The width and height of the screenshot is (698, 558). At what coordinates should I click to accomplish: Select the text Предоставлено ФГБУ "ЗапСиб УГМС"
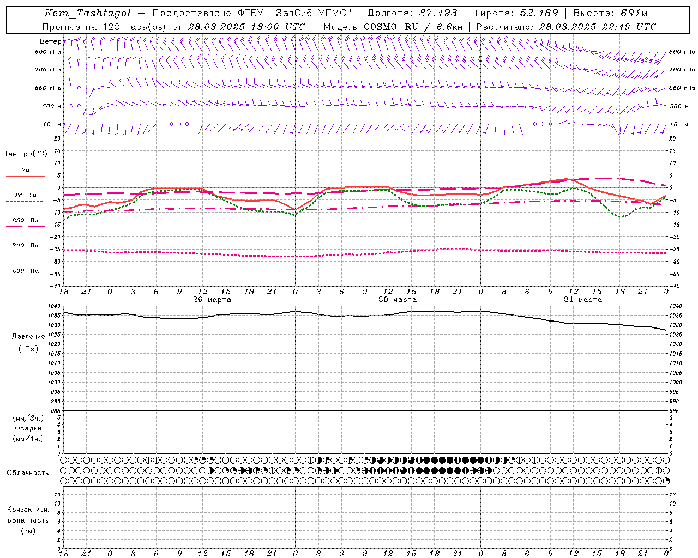tap(252, 13)
